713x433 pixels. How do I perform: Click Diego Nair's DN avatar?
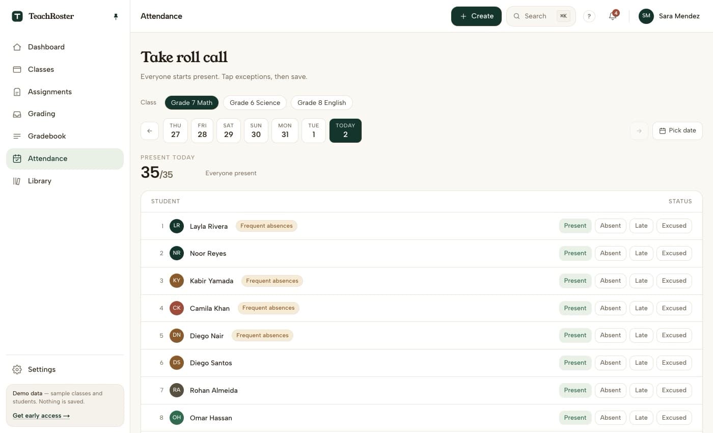click(177, 336)
